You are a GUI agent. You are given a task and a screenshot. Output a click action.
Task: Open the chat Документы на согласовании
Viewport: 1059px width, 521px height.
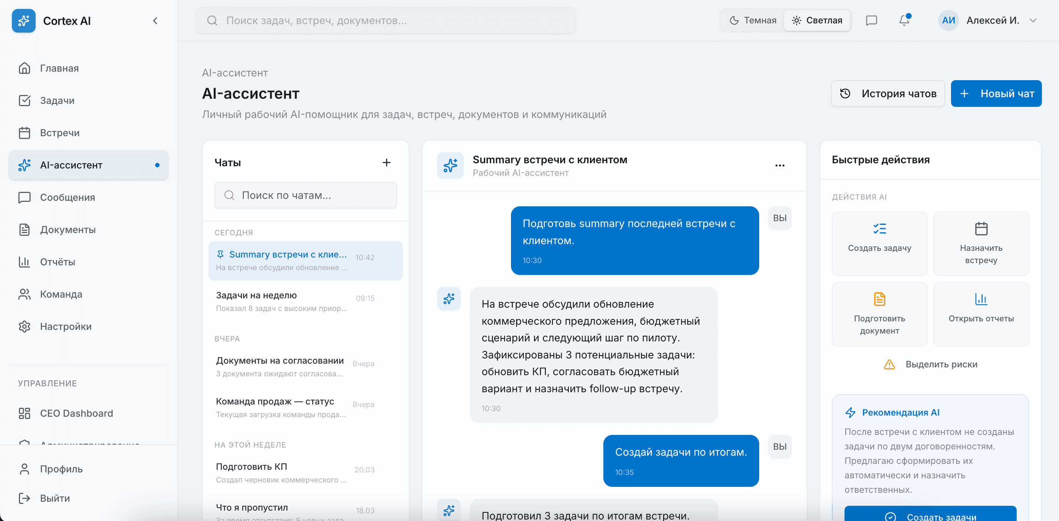click(x=305, y=367)
